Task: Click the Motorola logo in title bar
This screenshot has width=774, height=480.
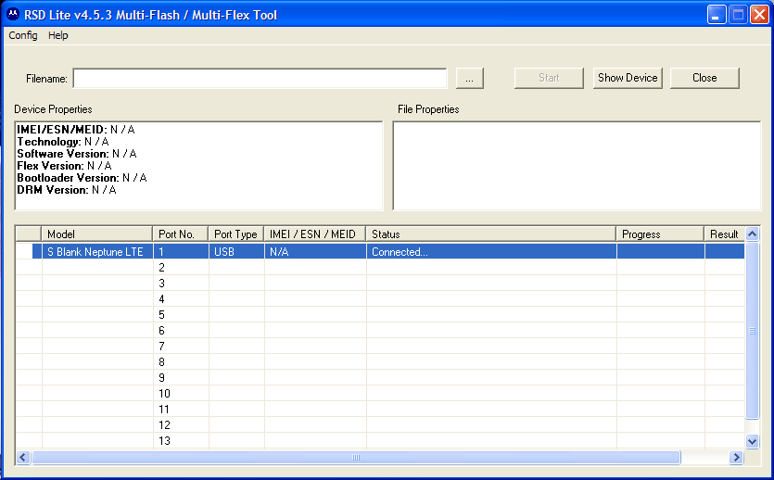Action: pos(13,14)
